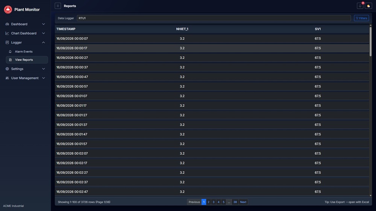
Task: Click the Next page button
Action: point(243,202)
